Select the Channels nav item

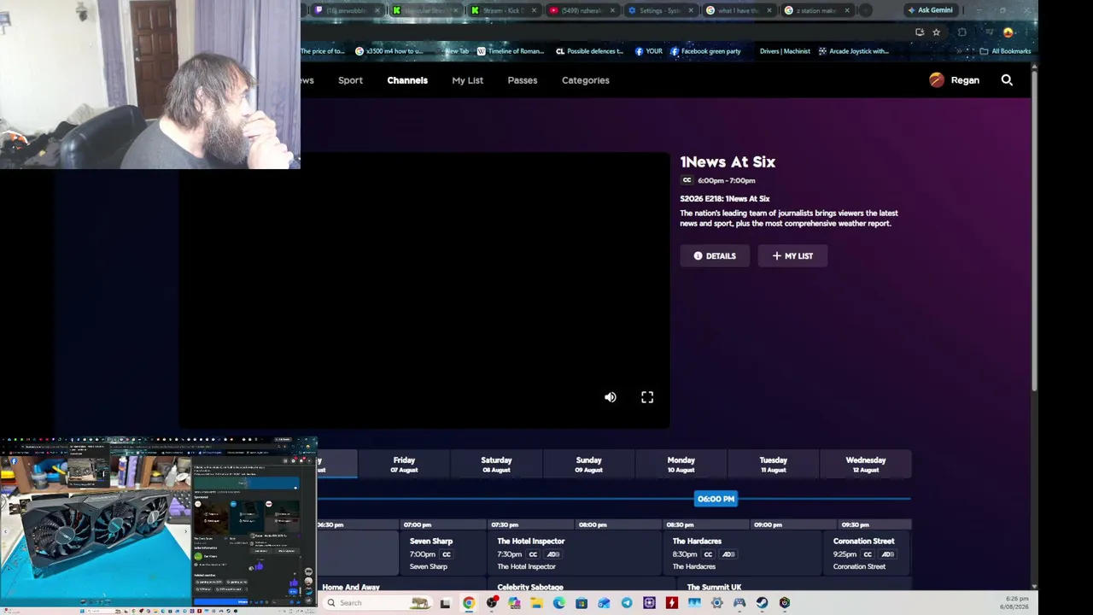click(x=407, y=80)
